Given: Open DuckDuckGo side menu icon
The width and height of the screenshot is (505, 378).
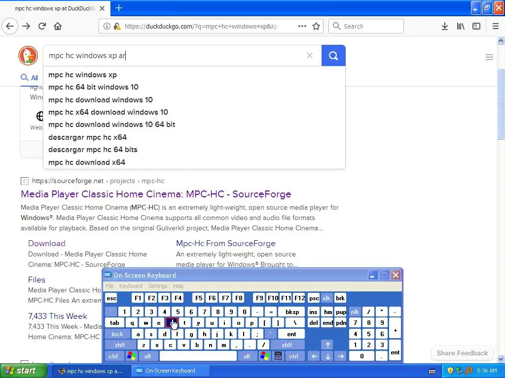Looking at the screenshot, I should (489, 57).
